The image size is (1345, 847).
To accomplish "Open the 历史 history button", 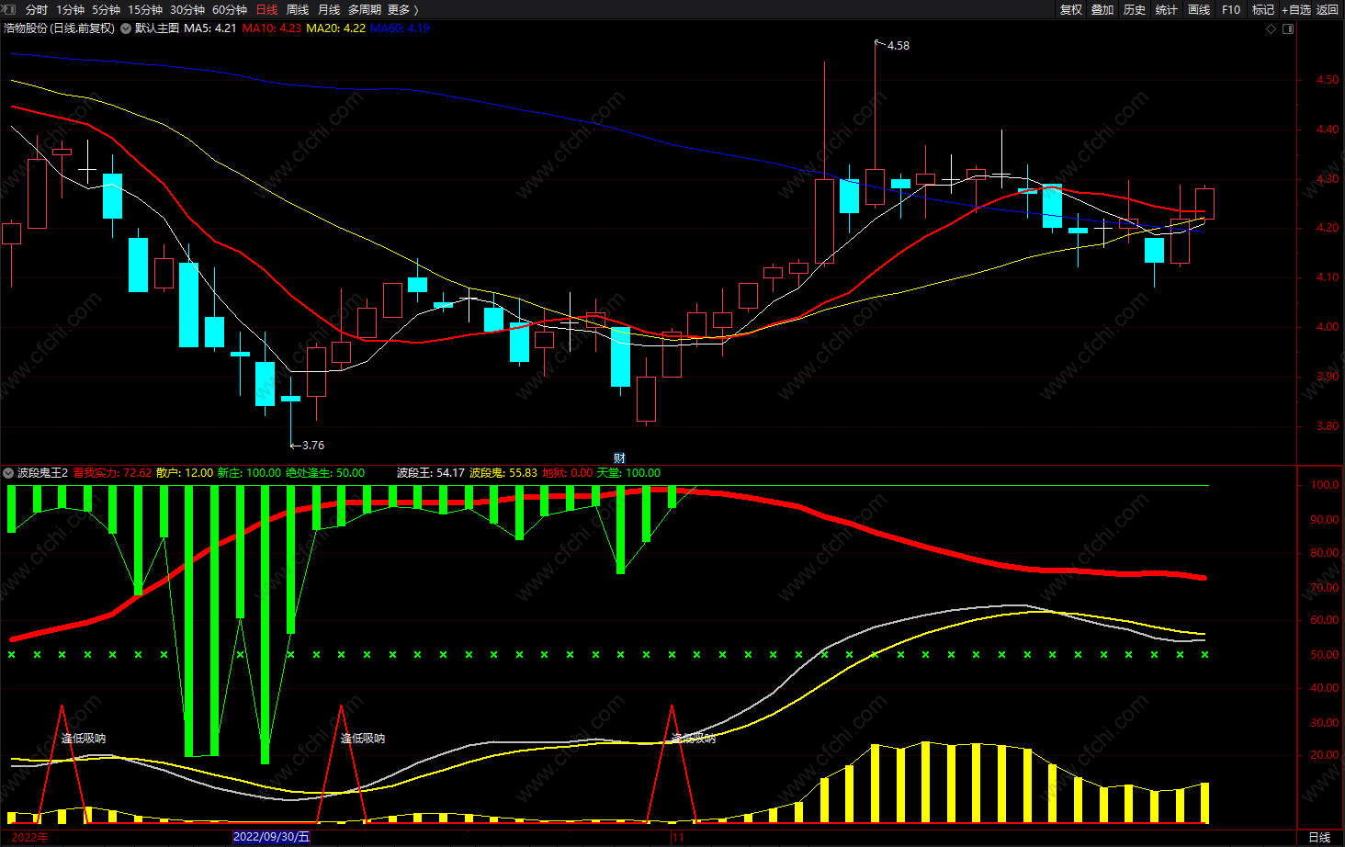I will click(x=1135, y=9).
